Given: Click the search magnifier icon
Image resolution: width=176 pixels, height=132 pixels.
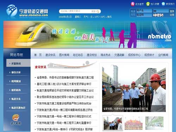Looking at the screenshot, I should (x=98, y=11).
